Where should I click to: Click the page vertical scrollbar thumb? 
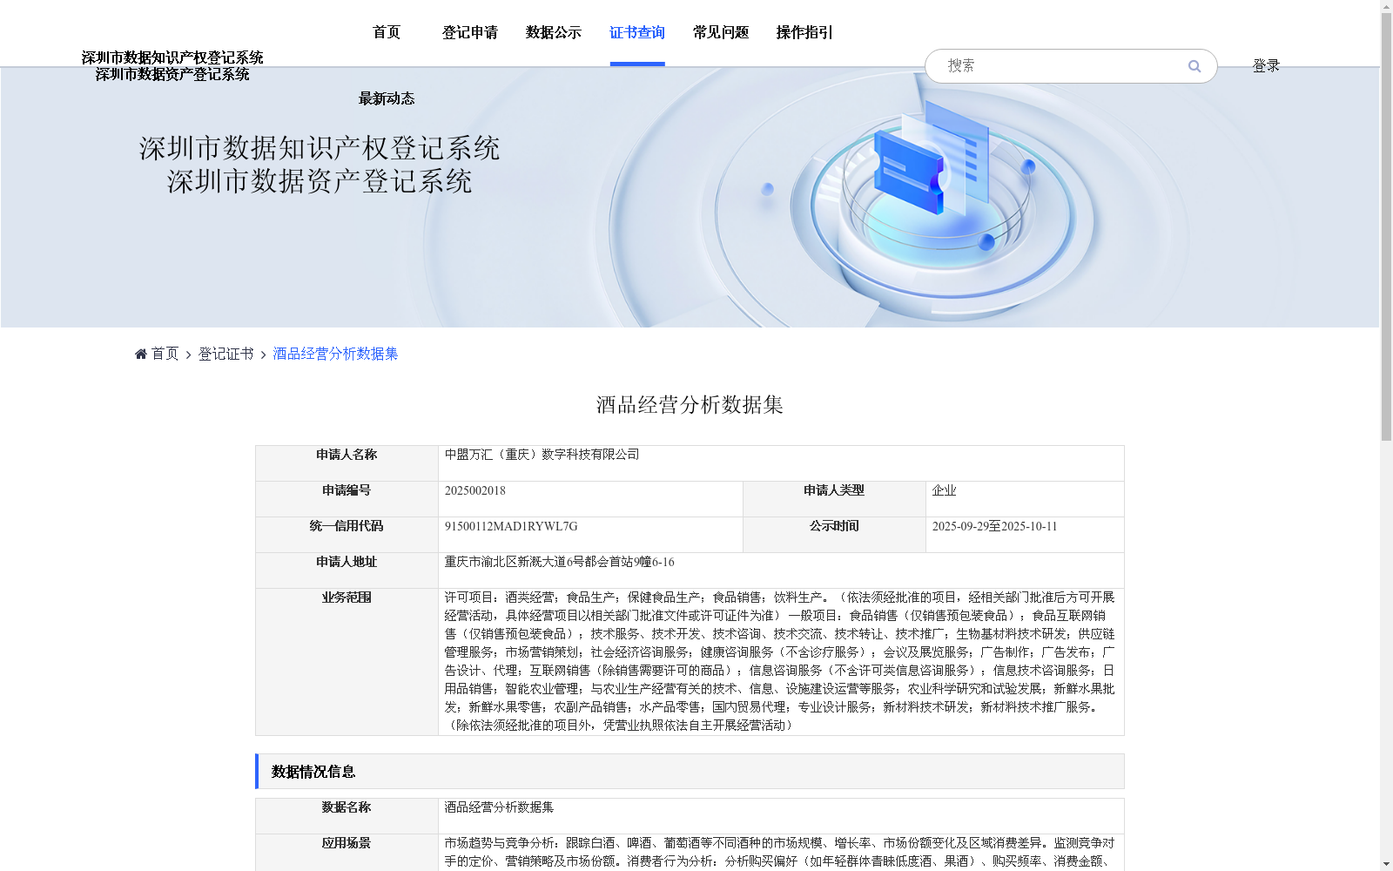1386,226
